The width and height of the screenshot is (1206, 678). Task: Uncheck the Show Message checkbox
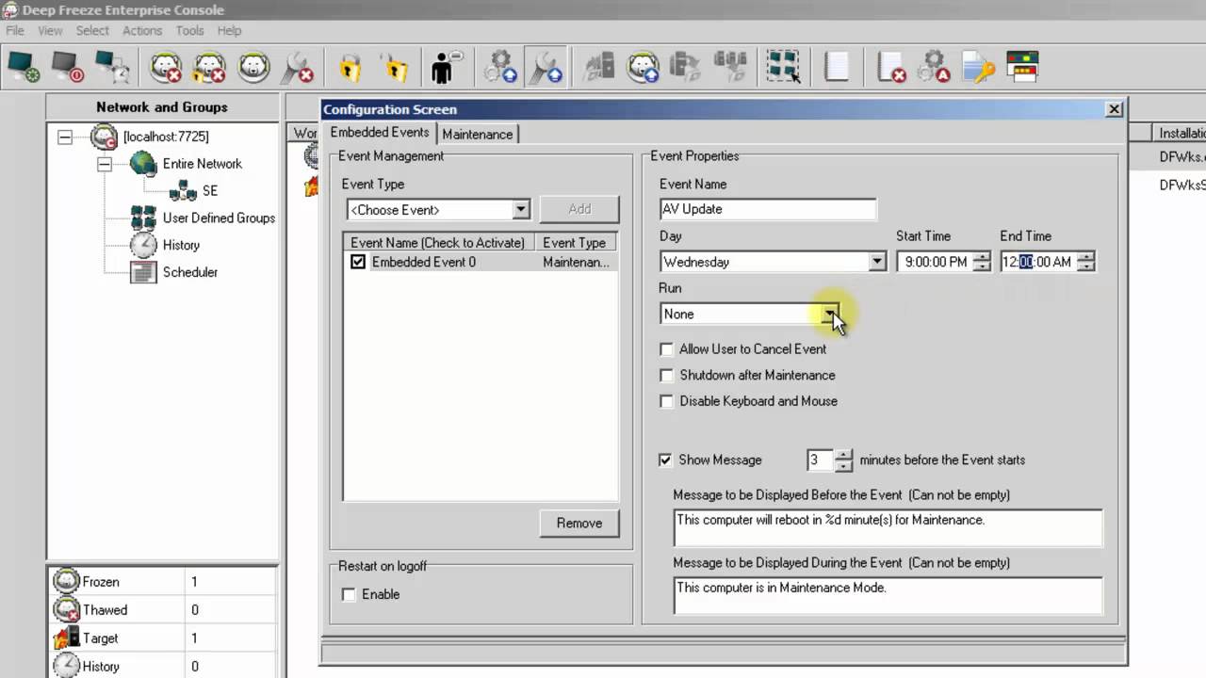[666, 460]
